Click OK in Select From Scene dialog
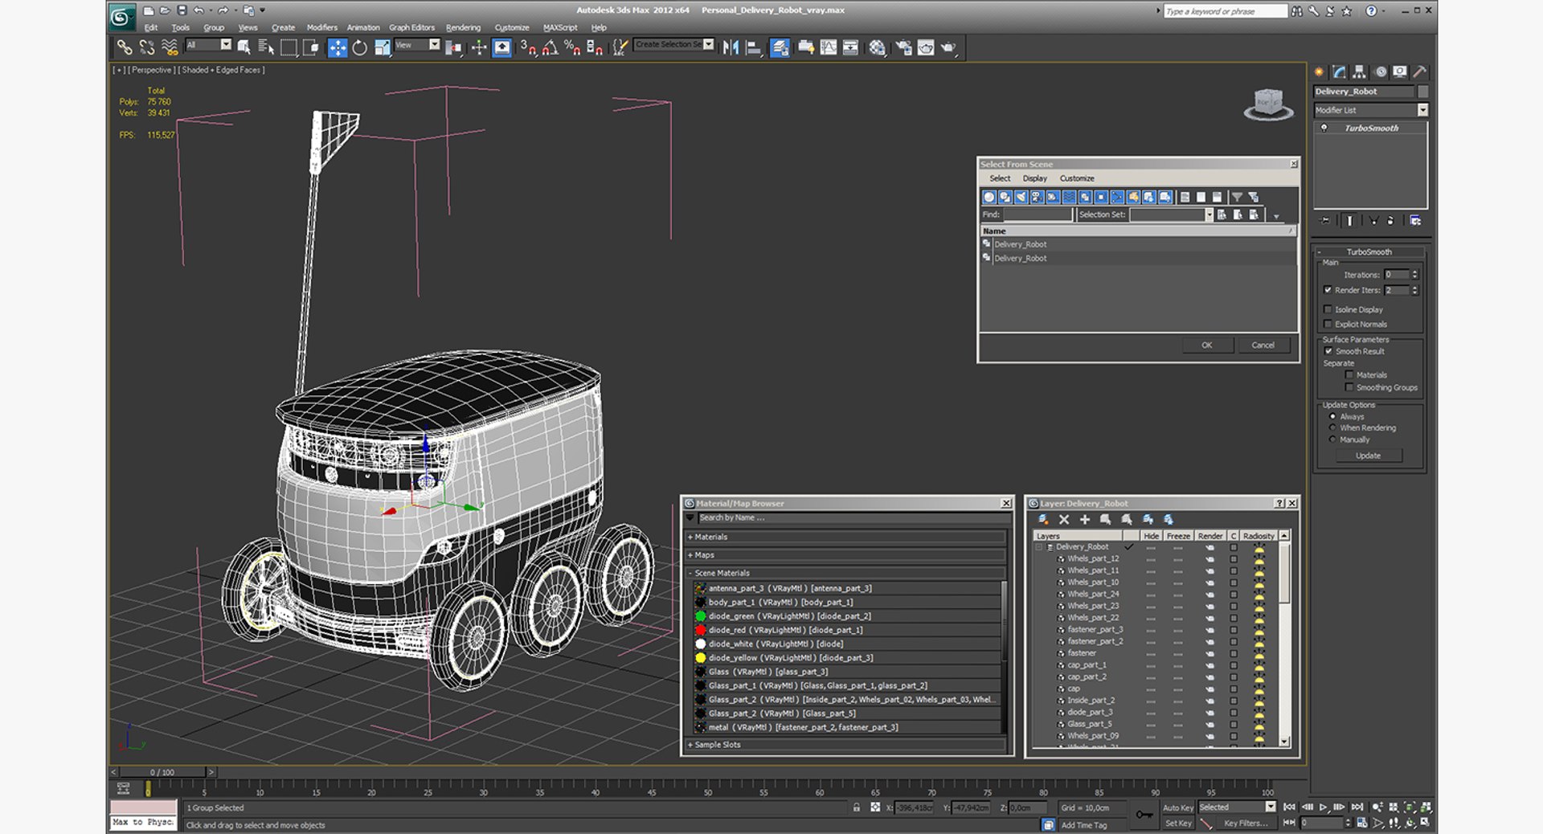The width and height of the screenshot is (1543, 834). coord(1207,345)
